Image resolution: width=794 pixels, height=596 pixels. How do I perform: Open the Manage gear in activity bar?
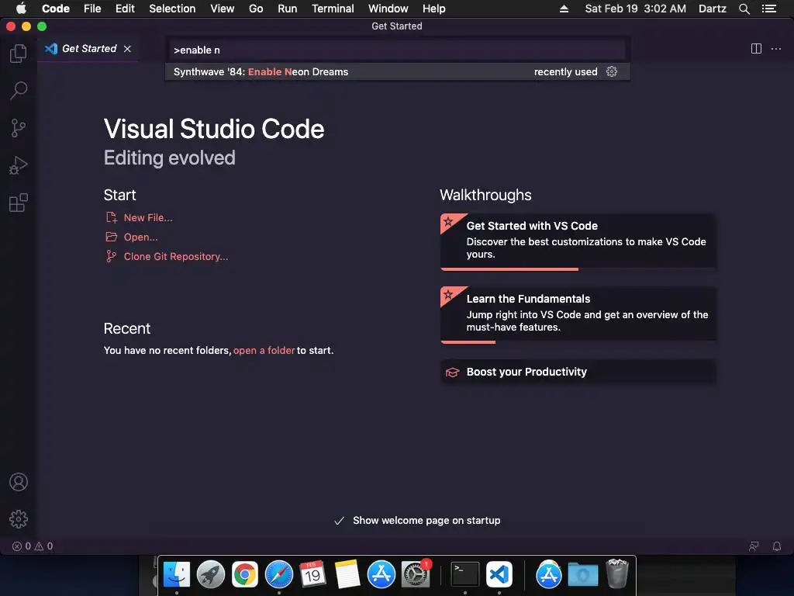19,519
